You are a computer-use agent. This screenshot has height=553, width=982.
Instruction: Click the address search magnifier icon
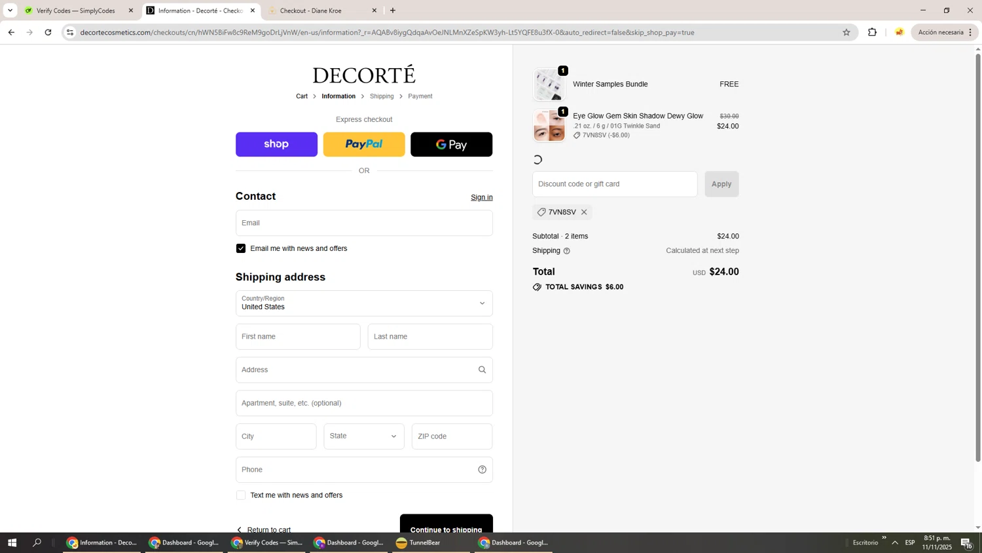(482, 370)
